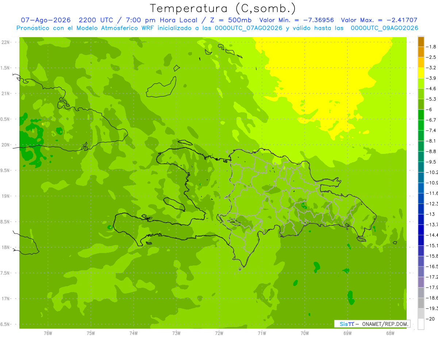
Task: Pick the light green swatch between -4.6 and -5.3
Action: click(x=421, y=94)
